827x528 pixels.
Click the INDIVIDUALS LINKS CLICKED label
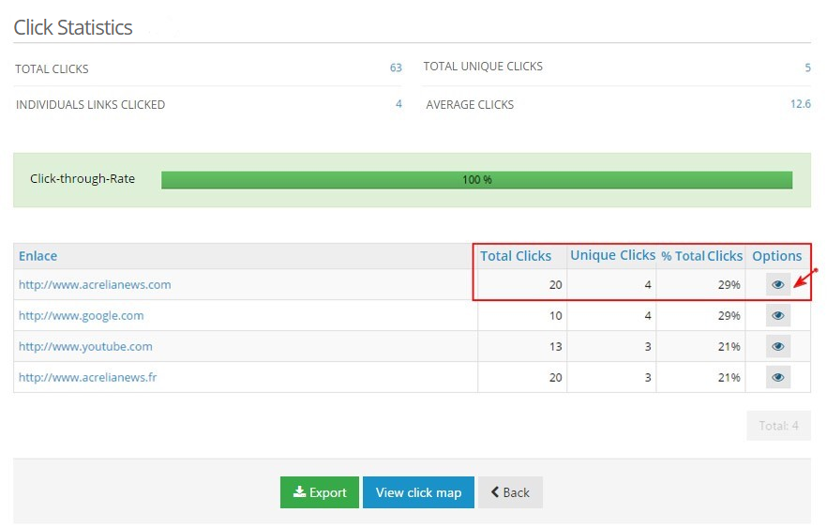point(90,105)
